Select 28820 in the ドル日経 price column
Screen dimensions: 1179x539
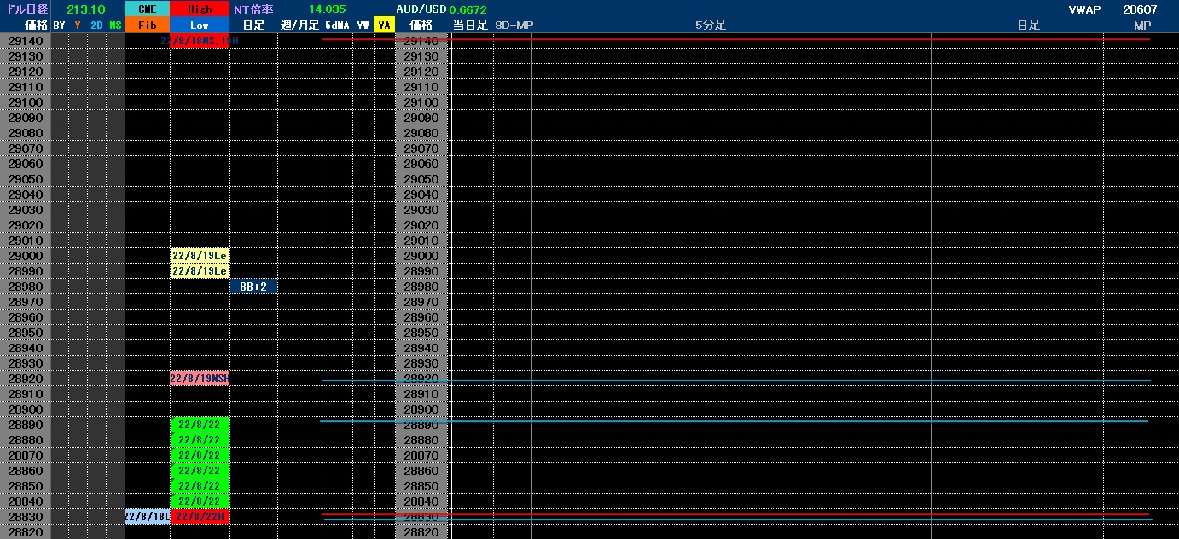[x=26, y=532]
